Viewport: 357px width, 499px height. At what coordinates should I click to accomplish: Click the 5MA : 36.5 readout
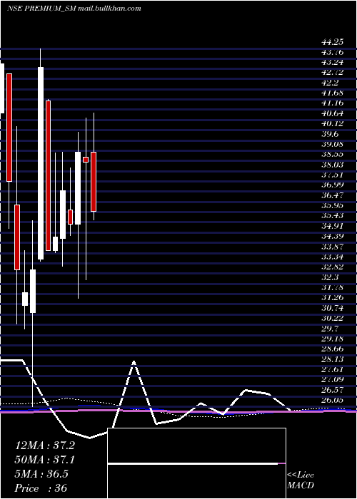click(41, 473)
